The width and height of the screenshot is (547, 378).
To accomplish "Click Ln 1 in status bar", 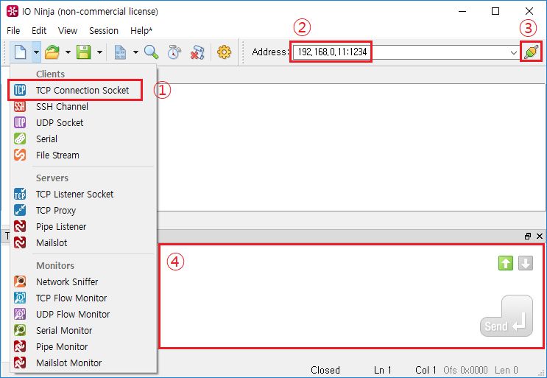I will point(383,370).
